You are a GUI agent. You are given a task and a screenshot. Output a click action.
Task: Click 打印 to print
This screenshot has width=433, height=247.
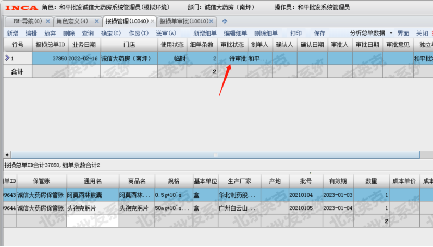[296, 33]
